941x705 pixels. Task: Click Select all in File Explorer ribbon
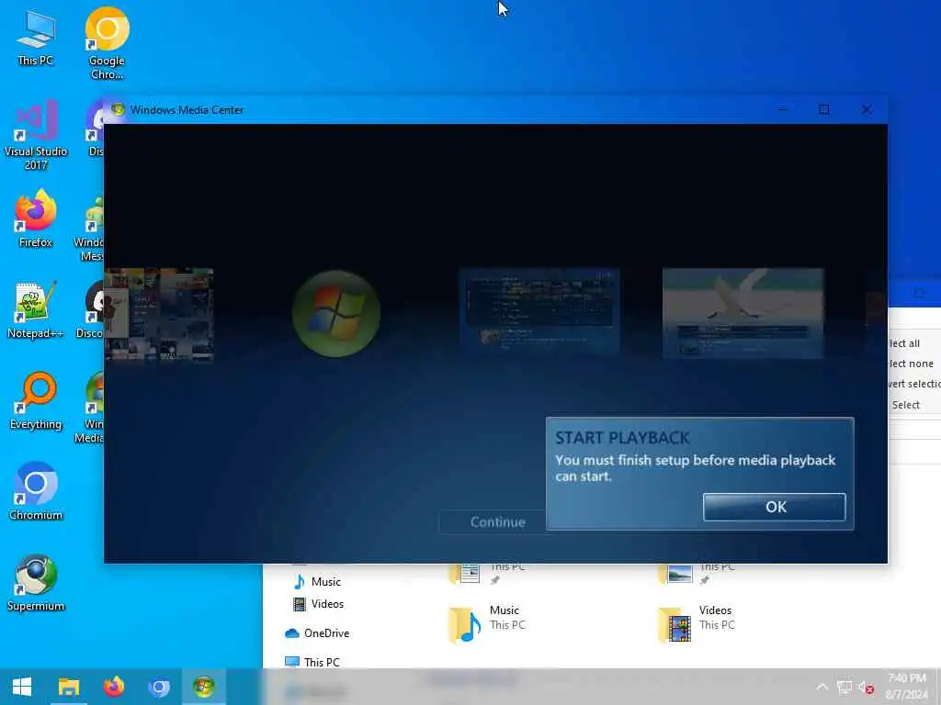click(x=904, y=343)
